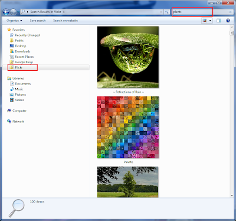Open the Organize menu
Image resolution: width=236 pixels, height=221 pixels.
tap(14, 21)
